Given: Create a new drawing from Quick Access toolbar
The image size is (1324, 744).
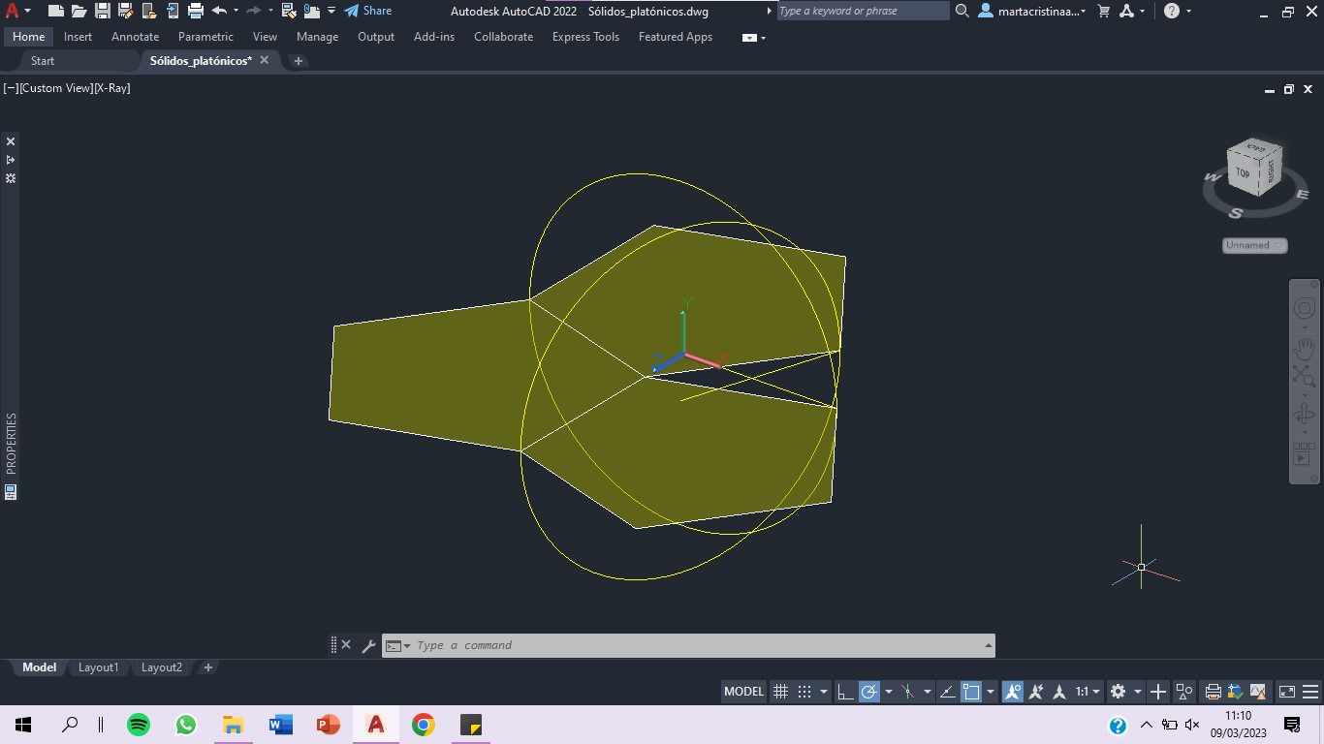Looking at the screenshot, I should pos(55,11).
